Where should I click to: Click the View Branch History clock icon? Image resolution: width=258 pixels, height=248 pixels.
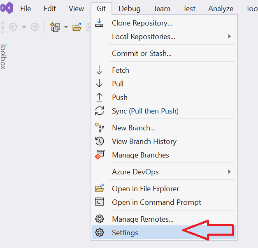coord(100,141)
